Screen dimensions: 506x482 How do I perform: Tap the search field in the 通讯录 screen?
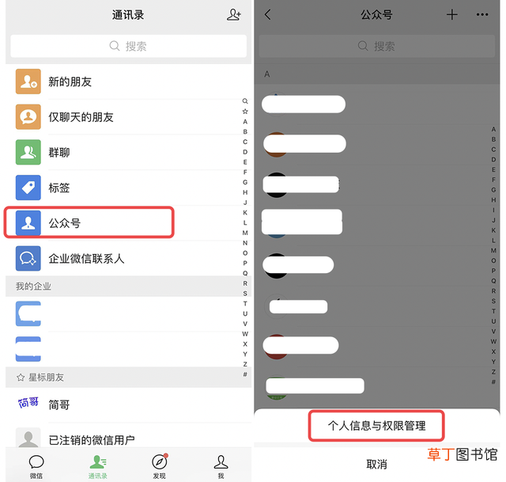[128, 46]
